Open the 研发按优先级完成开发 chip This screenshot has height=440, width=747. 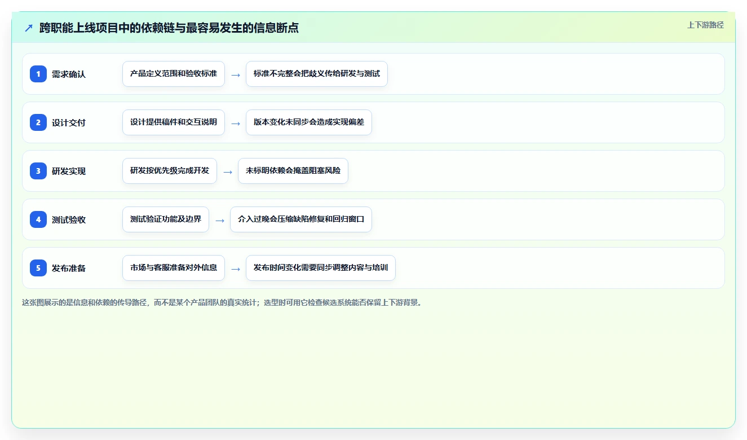(170, 171)
